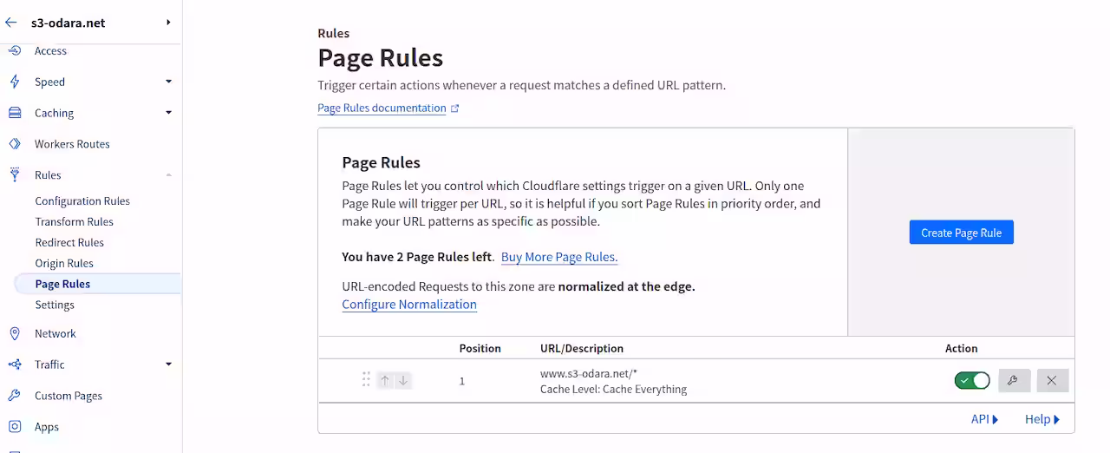The height and width of the screenshot is (453, 1110).
Task: Click the Workers Routes icon
Action: pyautogui.click(x=15, y=144)
